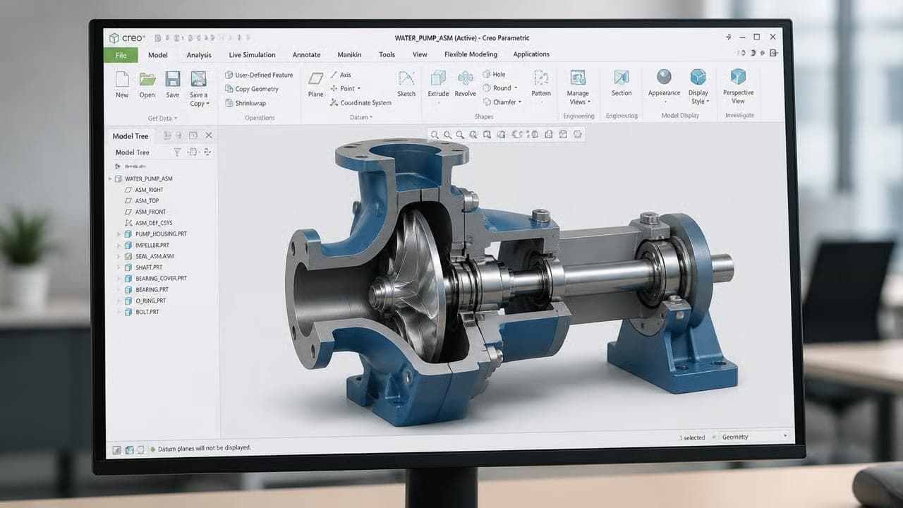Click the Section view icon

point(622,78)
